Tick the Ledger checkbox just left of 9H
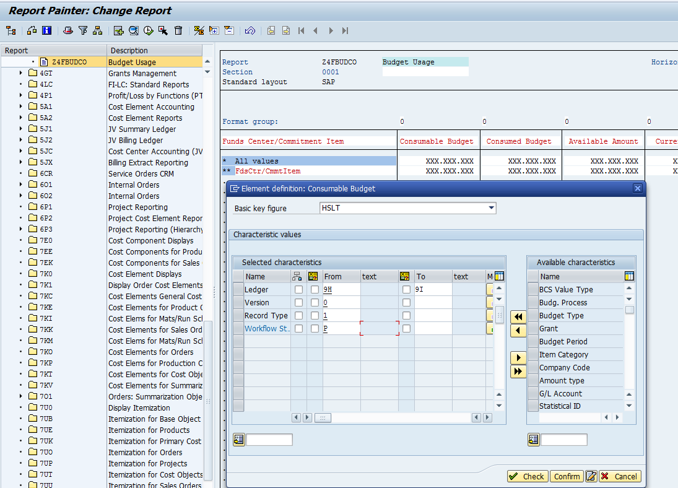The height and width of the screenshot is (488, 678). click(315, 290)
